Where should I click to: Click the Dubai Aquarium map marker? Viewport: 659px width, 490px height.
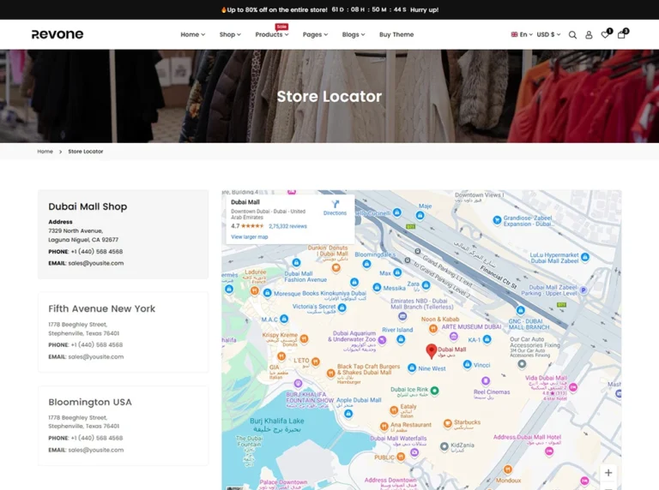tap(382, 340)
